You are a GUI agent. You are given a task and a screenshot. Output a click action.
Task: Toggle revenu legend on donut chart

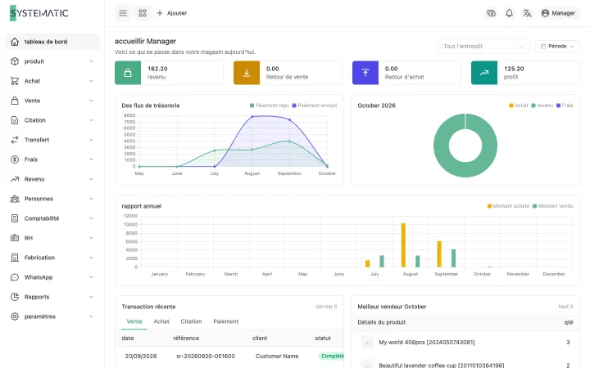[542, 105]
